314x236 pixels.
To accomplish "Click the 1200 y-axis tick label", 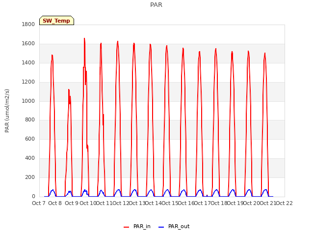I will click(28, 82).
